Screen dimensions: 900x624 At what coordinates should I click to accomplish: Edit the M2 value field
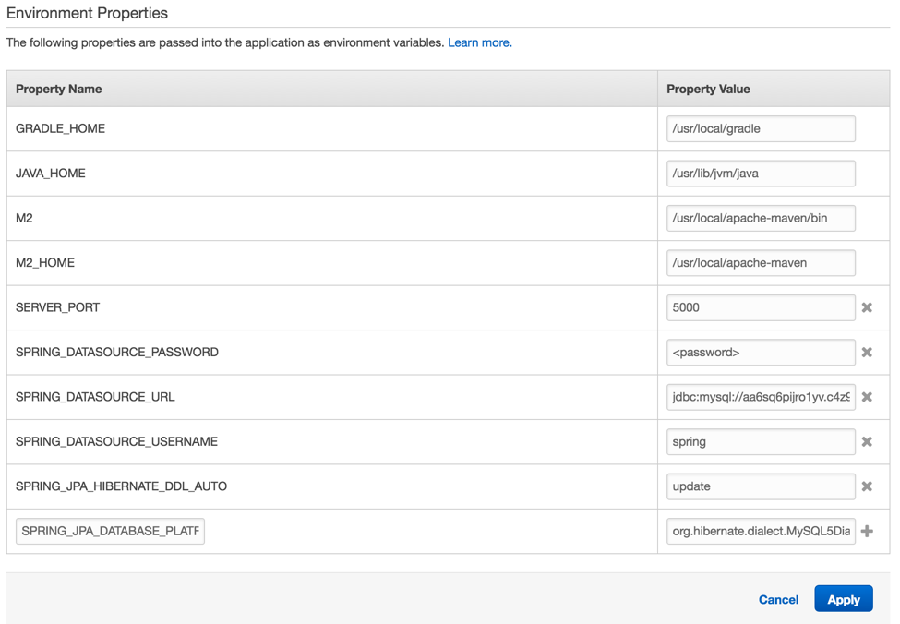click(761, 218)
